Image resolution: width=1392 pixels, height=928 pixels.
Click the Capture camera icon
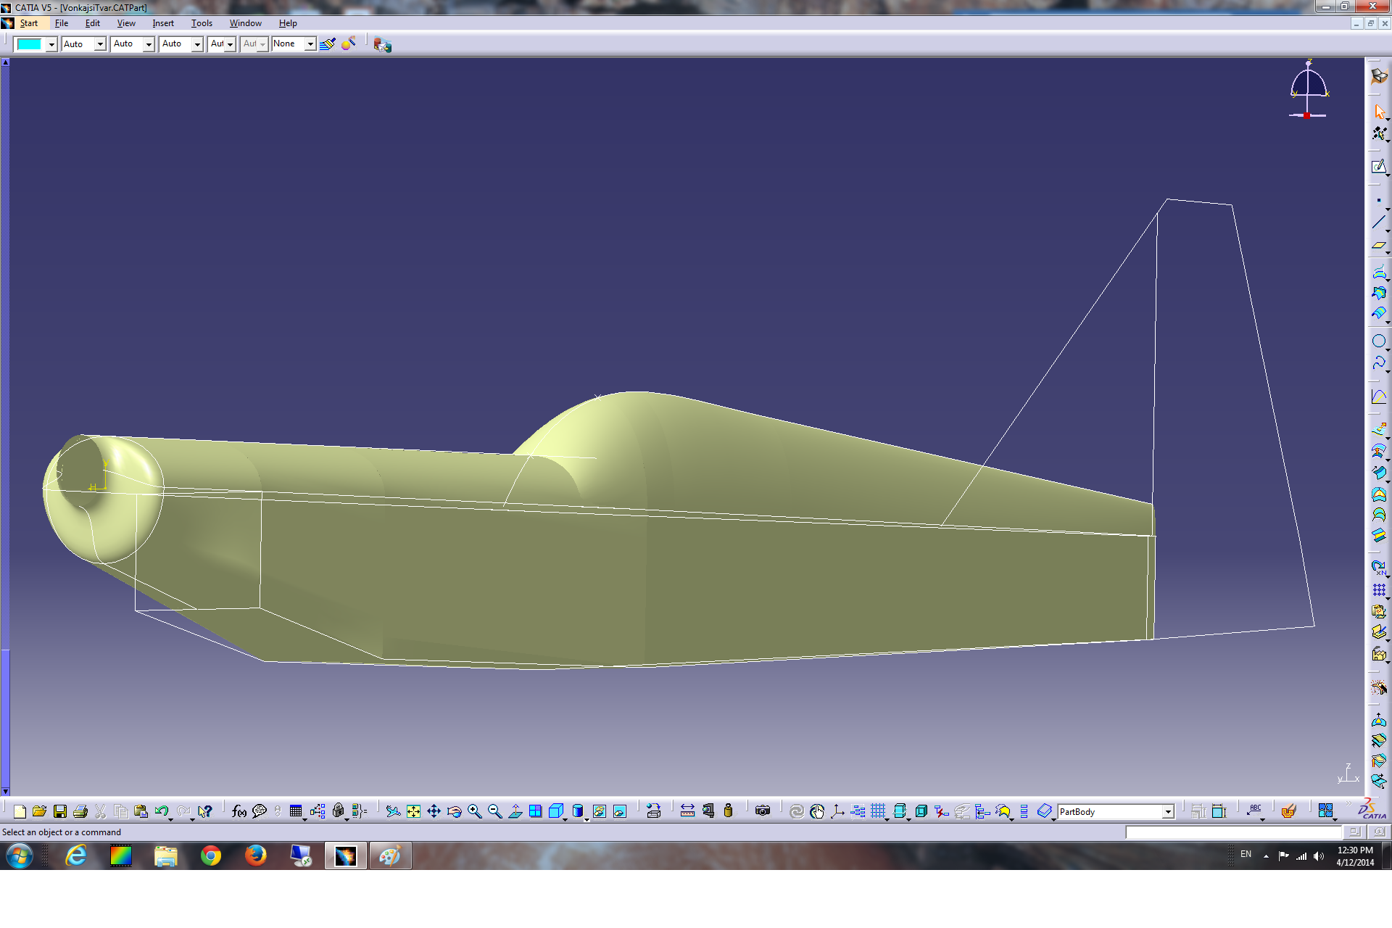(762, 811)
